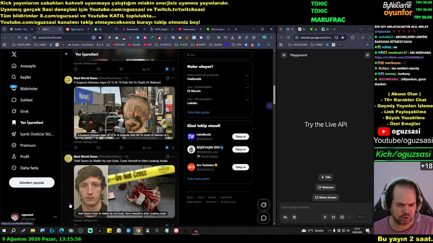Focus the Start typing a prompt field
Screen dimensions: 433x243
point(325,207)
